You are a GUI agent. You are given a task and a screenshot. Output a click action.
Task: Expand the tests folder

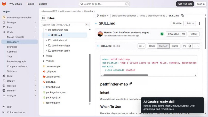click(44, 61)
